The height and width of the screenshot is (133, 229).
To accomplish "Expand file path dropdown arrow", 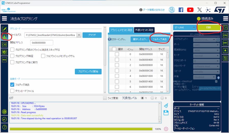I will [x=79, y=35].
